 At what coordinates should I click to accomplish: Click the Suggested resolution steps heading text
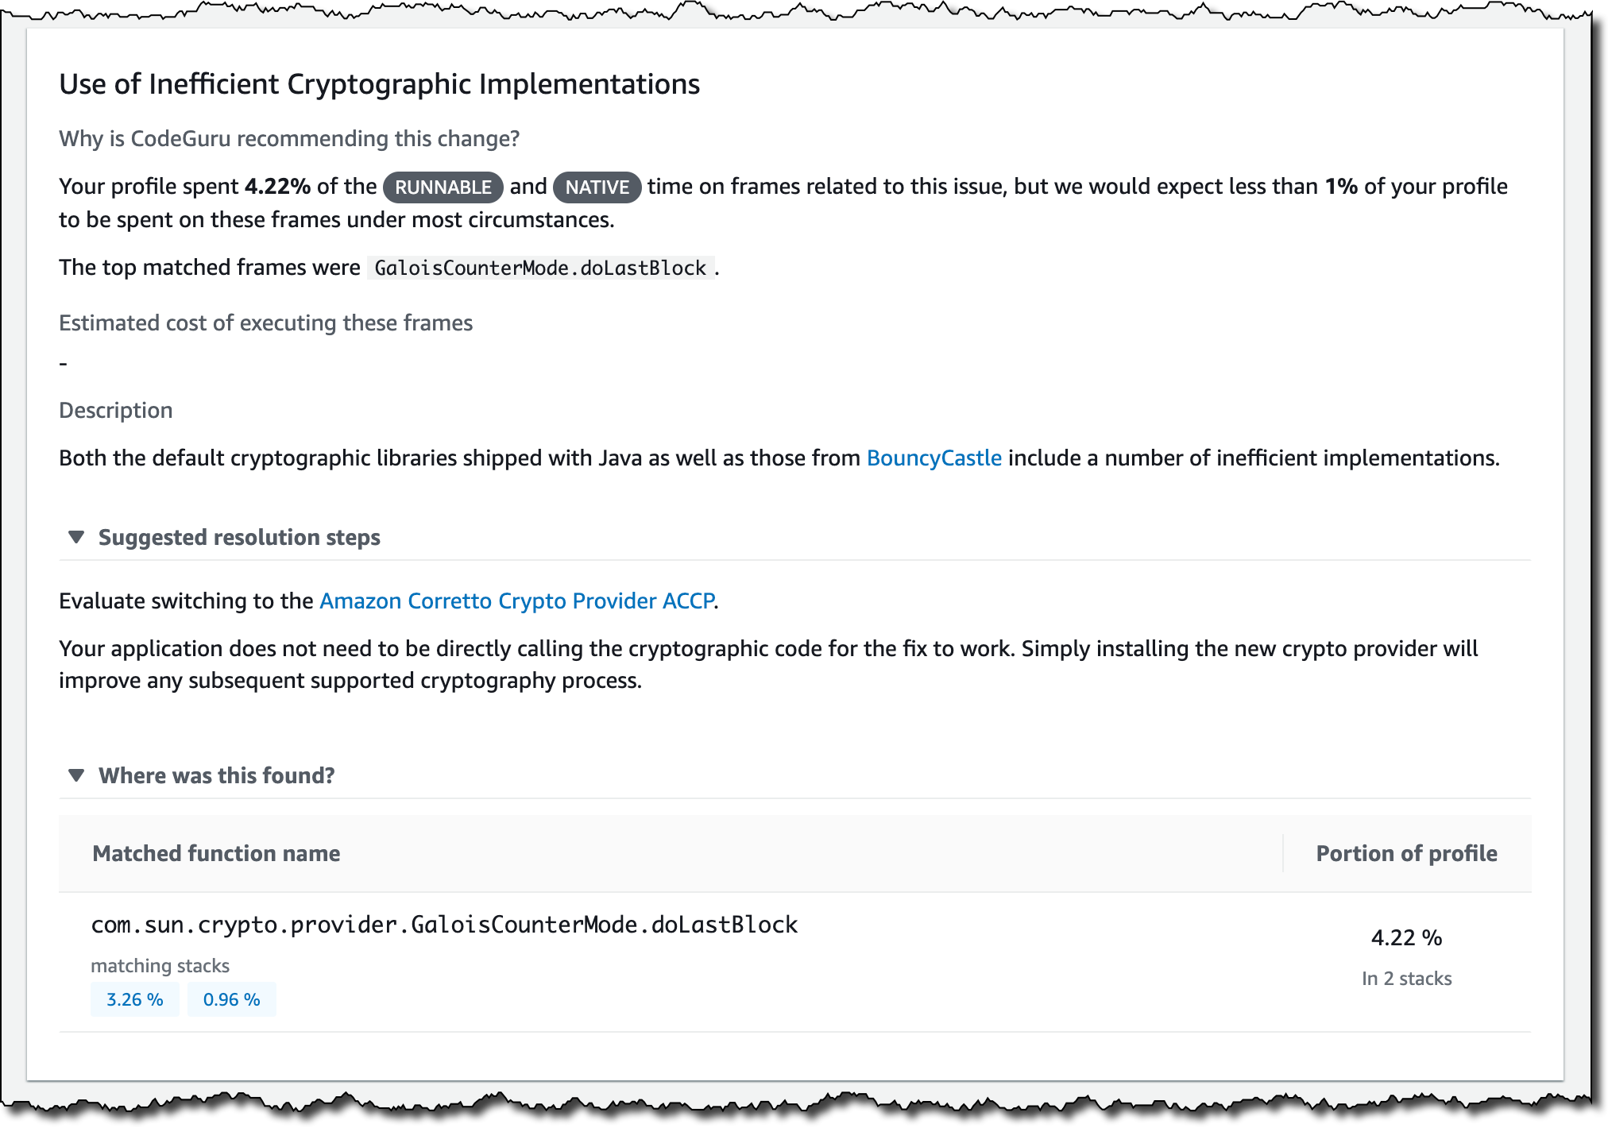(239, 538)
